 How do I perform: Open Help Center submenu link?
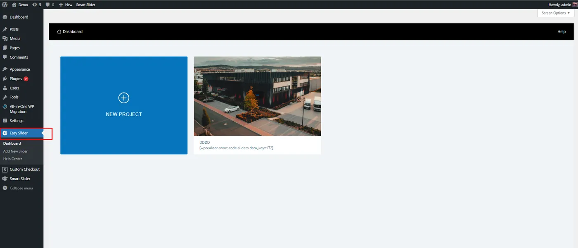pos(12,159)
